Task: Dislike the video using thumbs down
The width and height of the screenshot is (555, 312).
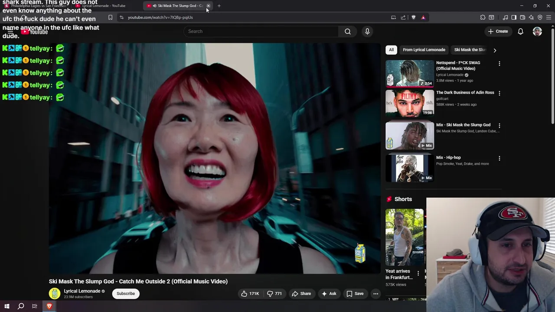Action: pos(274,294)
